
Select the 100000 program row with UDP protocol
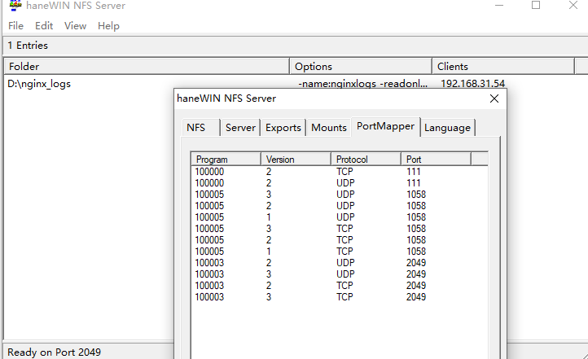point(340,183)
